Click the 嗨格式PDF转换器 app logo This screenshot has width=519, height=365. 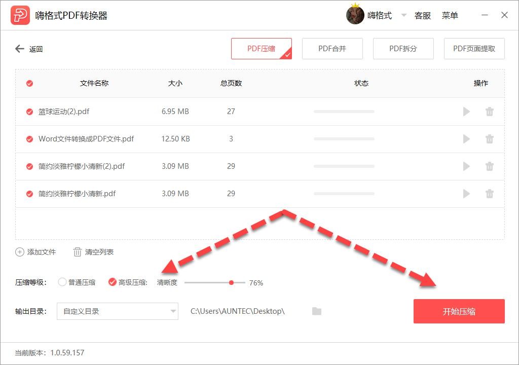pyautogui.click(x=20, y=15)
